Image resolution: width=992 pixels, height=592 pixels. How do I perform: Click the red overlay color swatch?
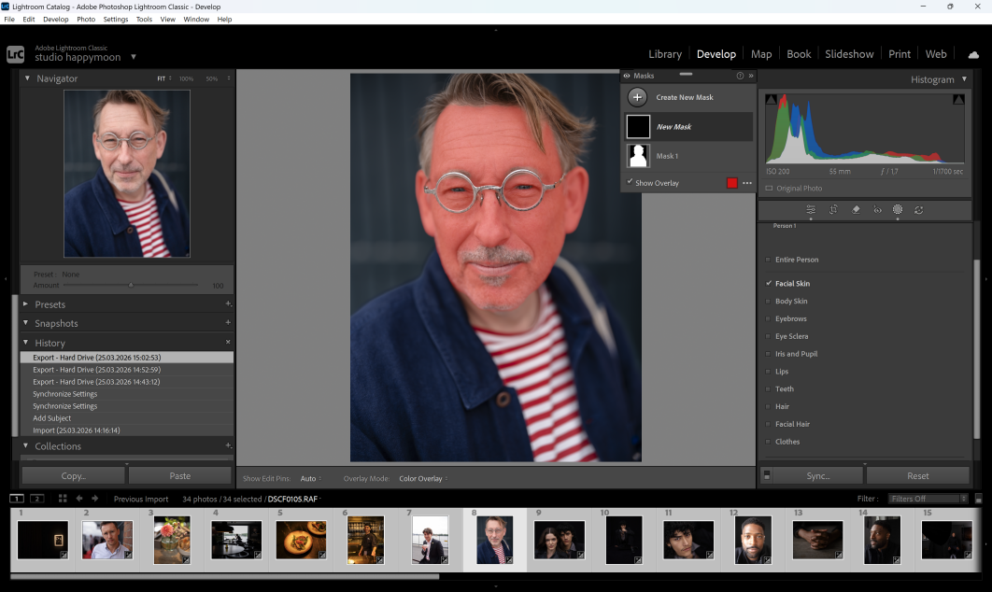pos(732,183)
